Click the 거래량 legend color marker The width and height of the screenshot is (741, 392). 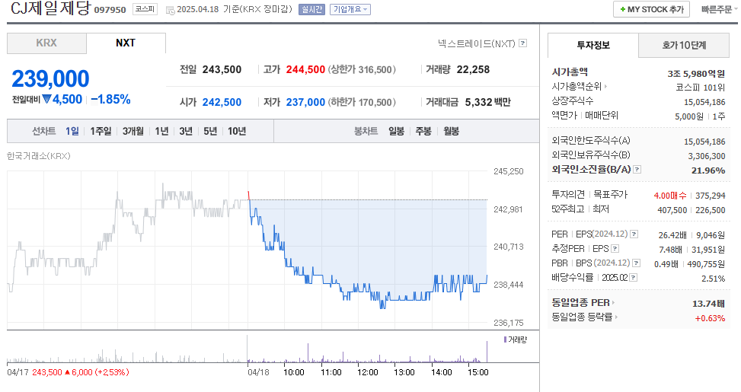click(x=505, y=339)
